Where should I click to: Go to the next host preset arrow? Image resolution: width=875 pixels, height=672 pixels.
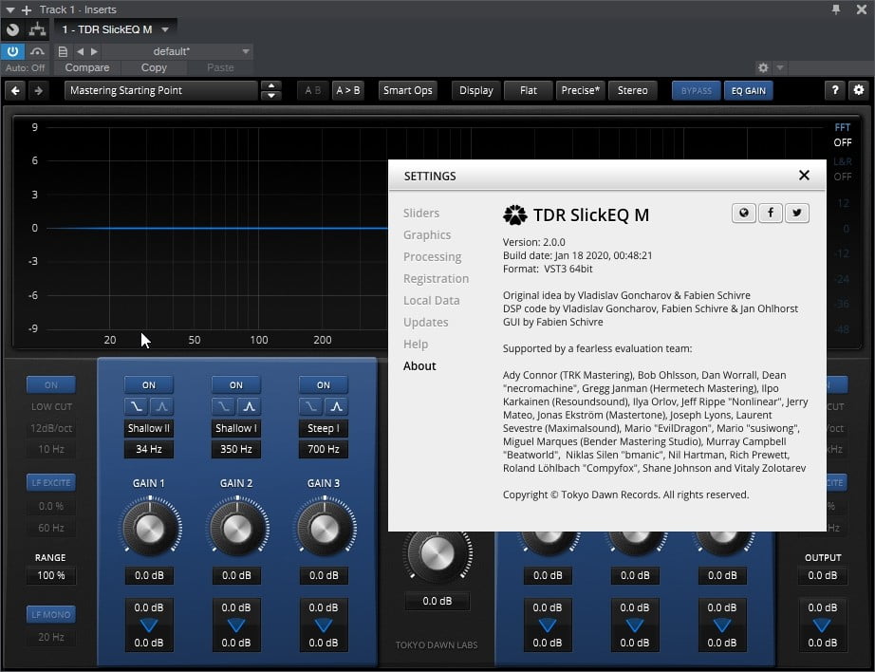[x=94, y=51]
